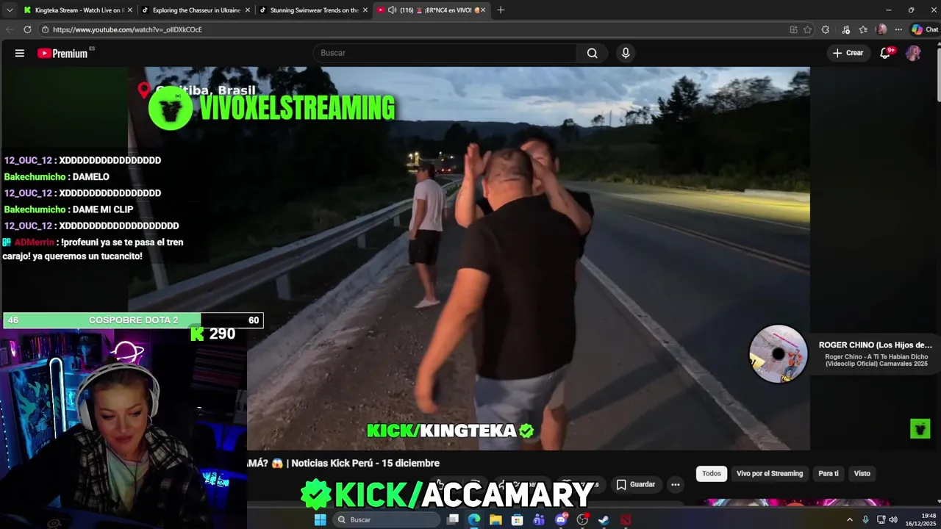Screen dimensions: 941x529
Task: Open Microsoft Teams from the taskbar
Action: [x=539, y=519]
